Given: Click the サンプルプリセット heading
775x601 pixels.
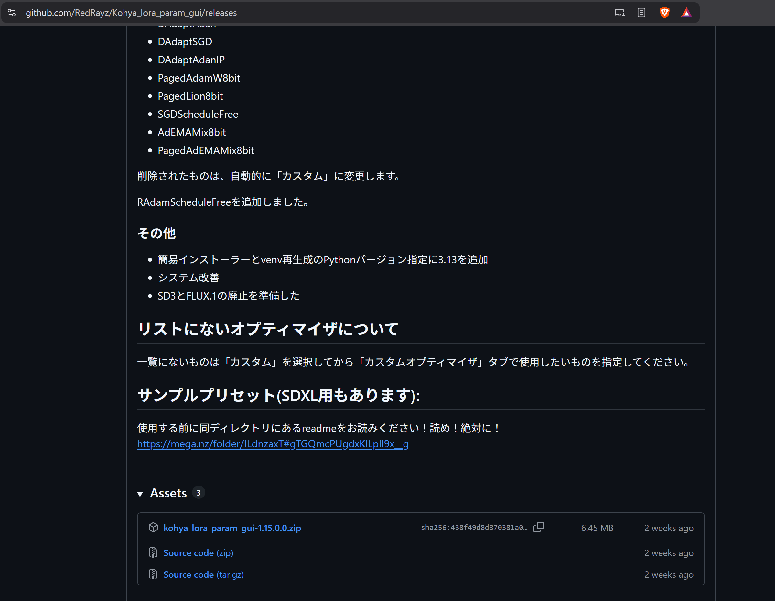Looking at the screenshot, I should click(x=278, y=395).
